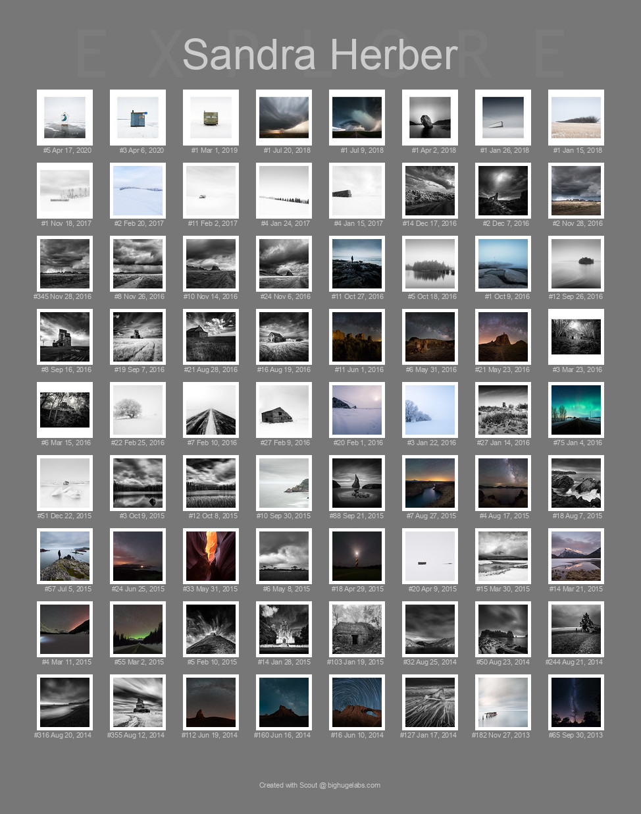
Task: Open the #1 Jul 20, 2018 storm cloud photo
Action: click(x=284, y=117)
